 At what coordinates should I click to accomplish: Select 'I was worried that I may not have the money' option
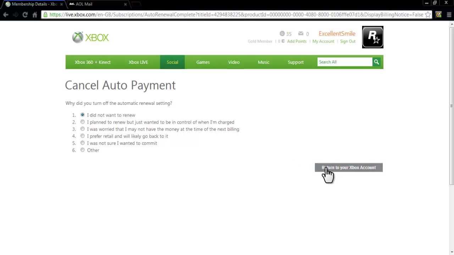(82, 129)
